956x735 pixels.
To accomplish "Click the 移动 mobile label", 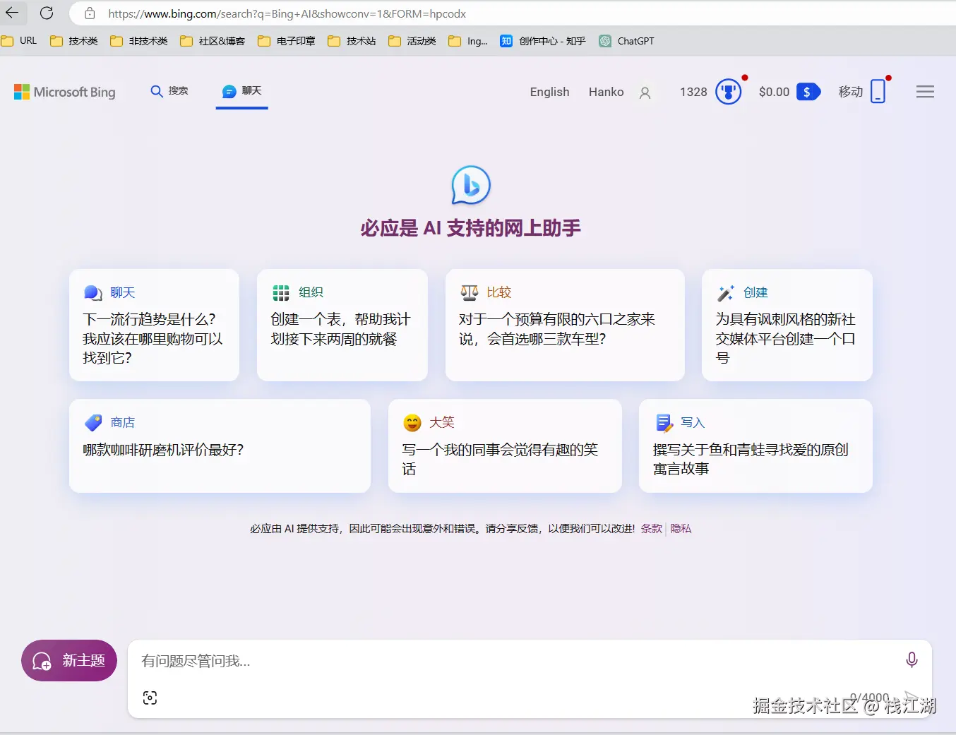I will click(851, 92).
